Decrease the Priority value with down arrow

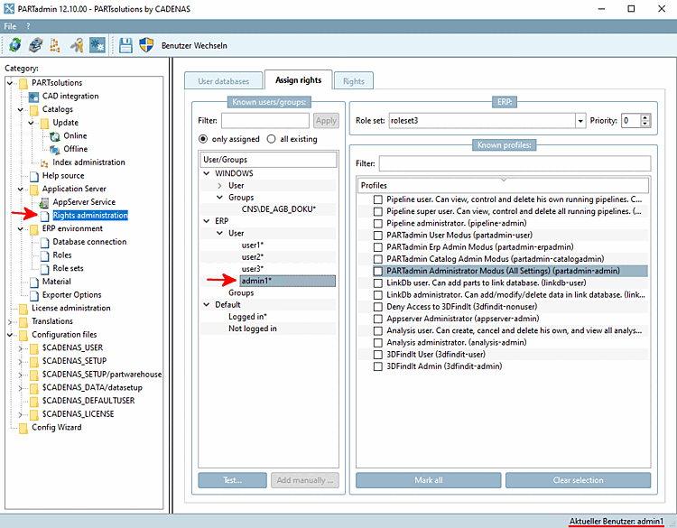645,125
